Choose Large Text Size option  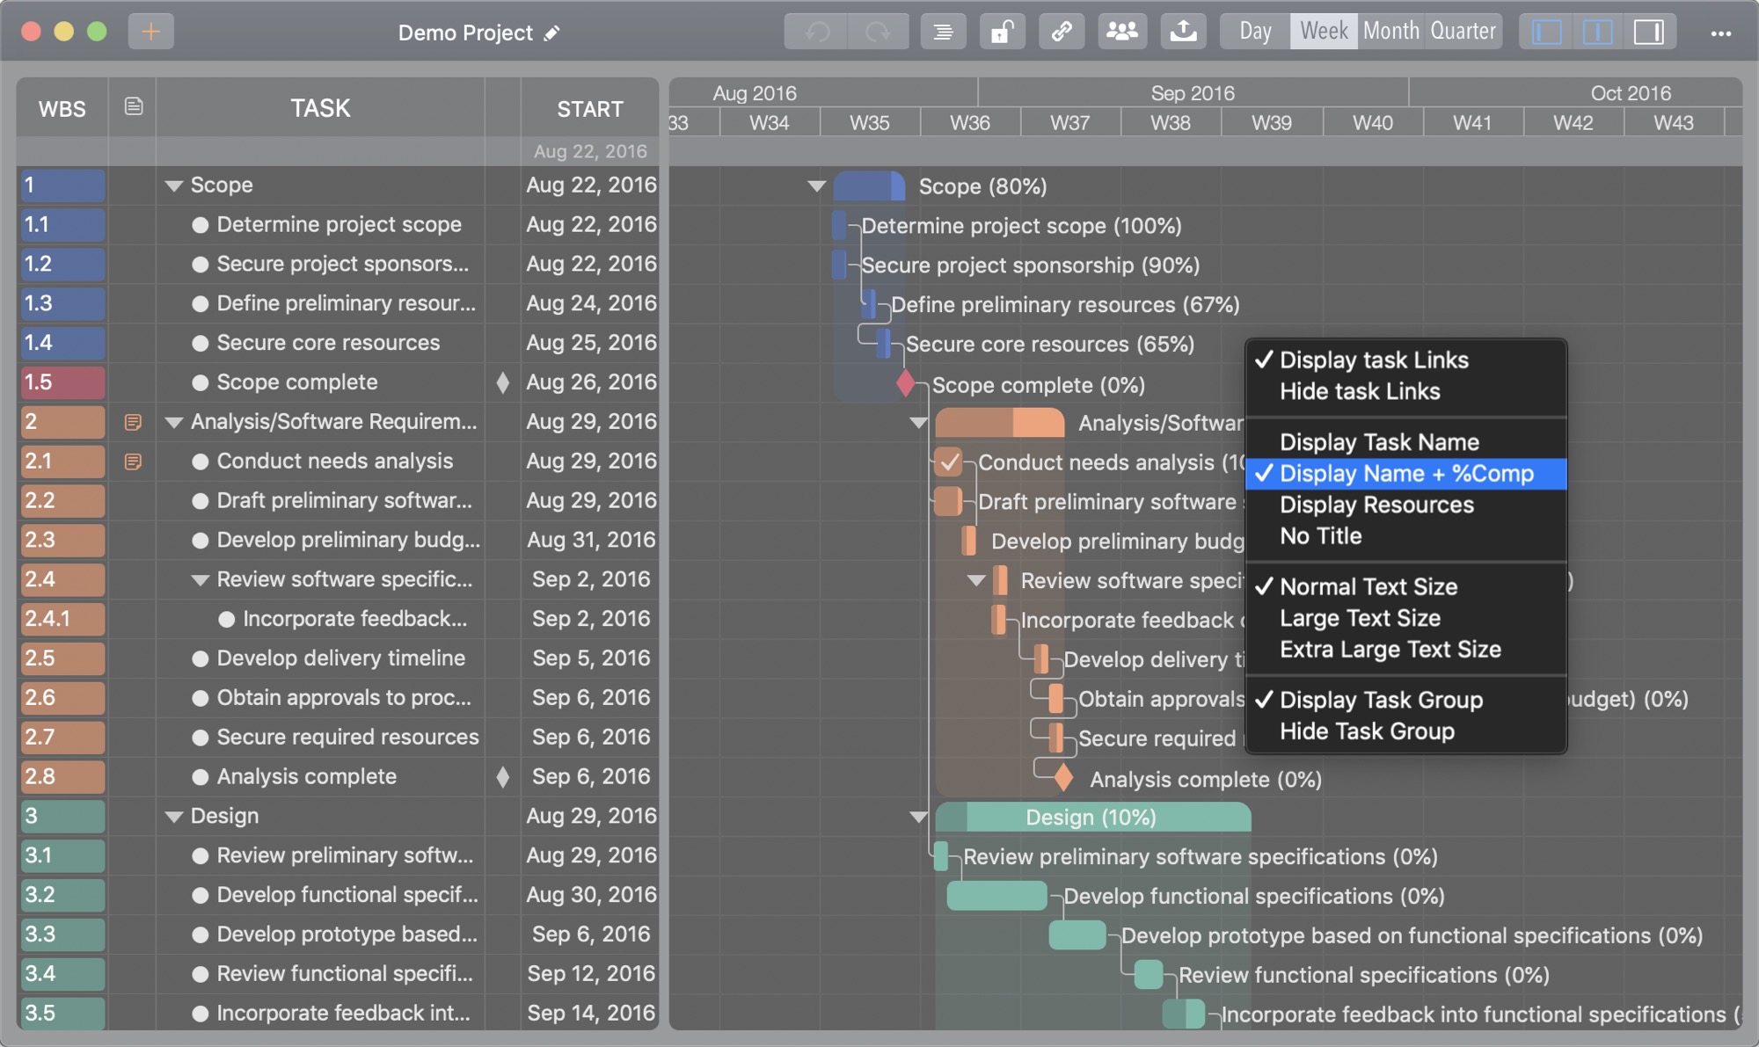point(1360,618)
